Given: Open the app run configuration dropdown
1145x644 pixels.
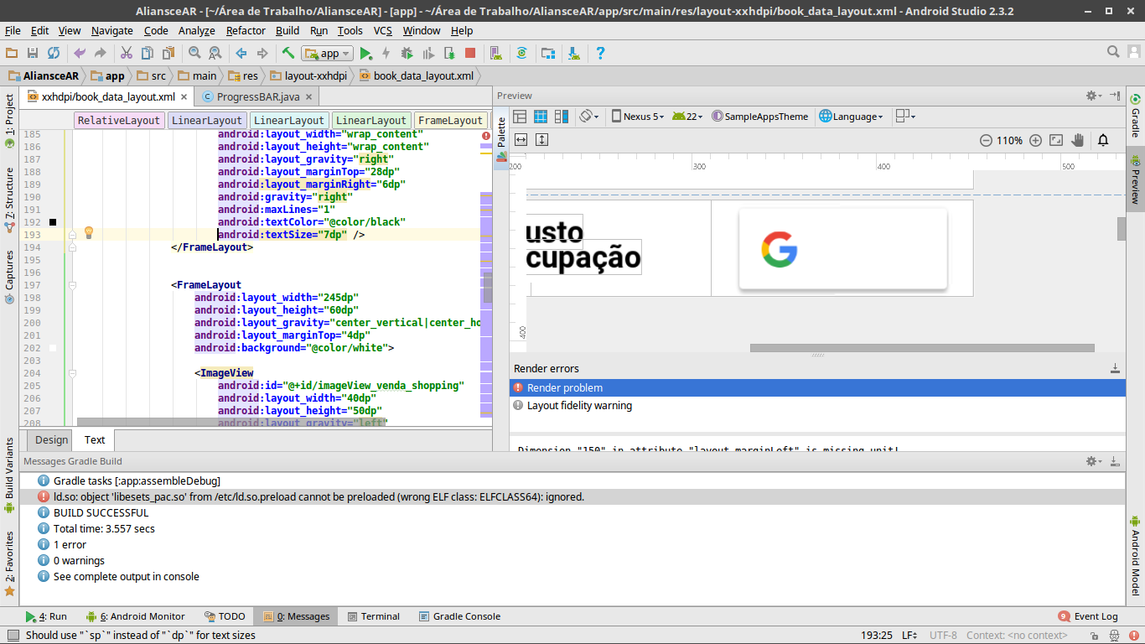Looking at the screenshot, I should pos(327,53).
